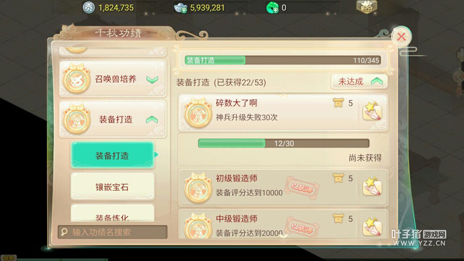
Task: Open the 未达成 filter dropdown
Action: (x=359, y=82)
